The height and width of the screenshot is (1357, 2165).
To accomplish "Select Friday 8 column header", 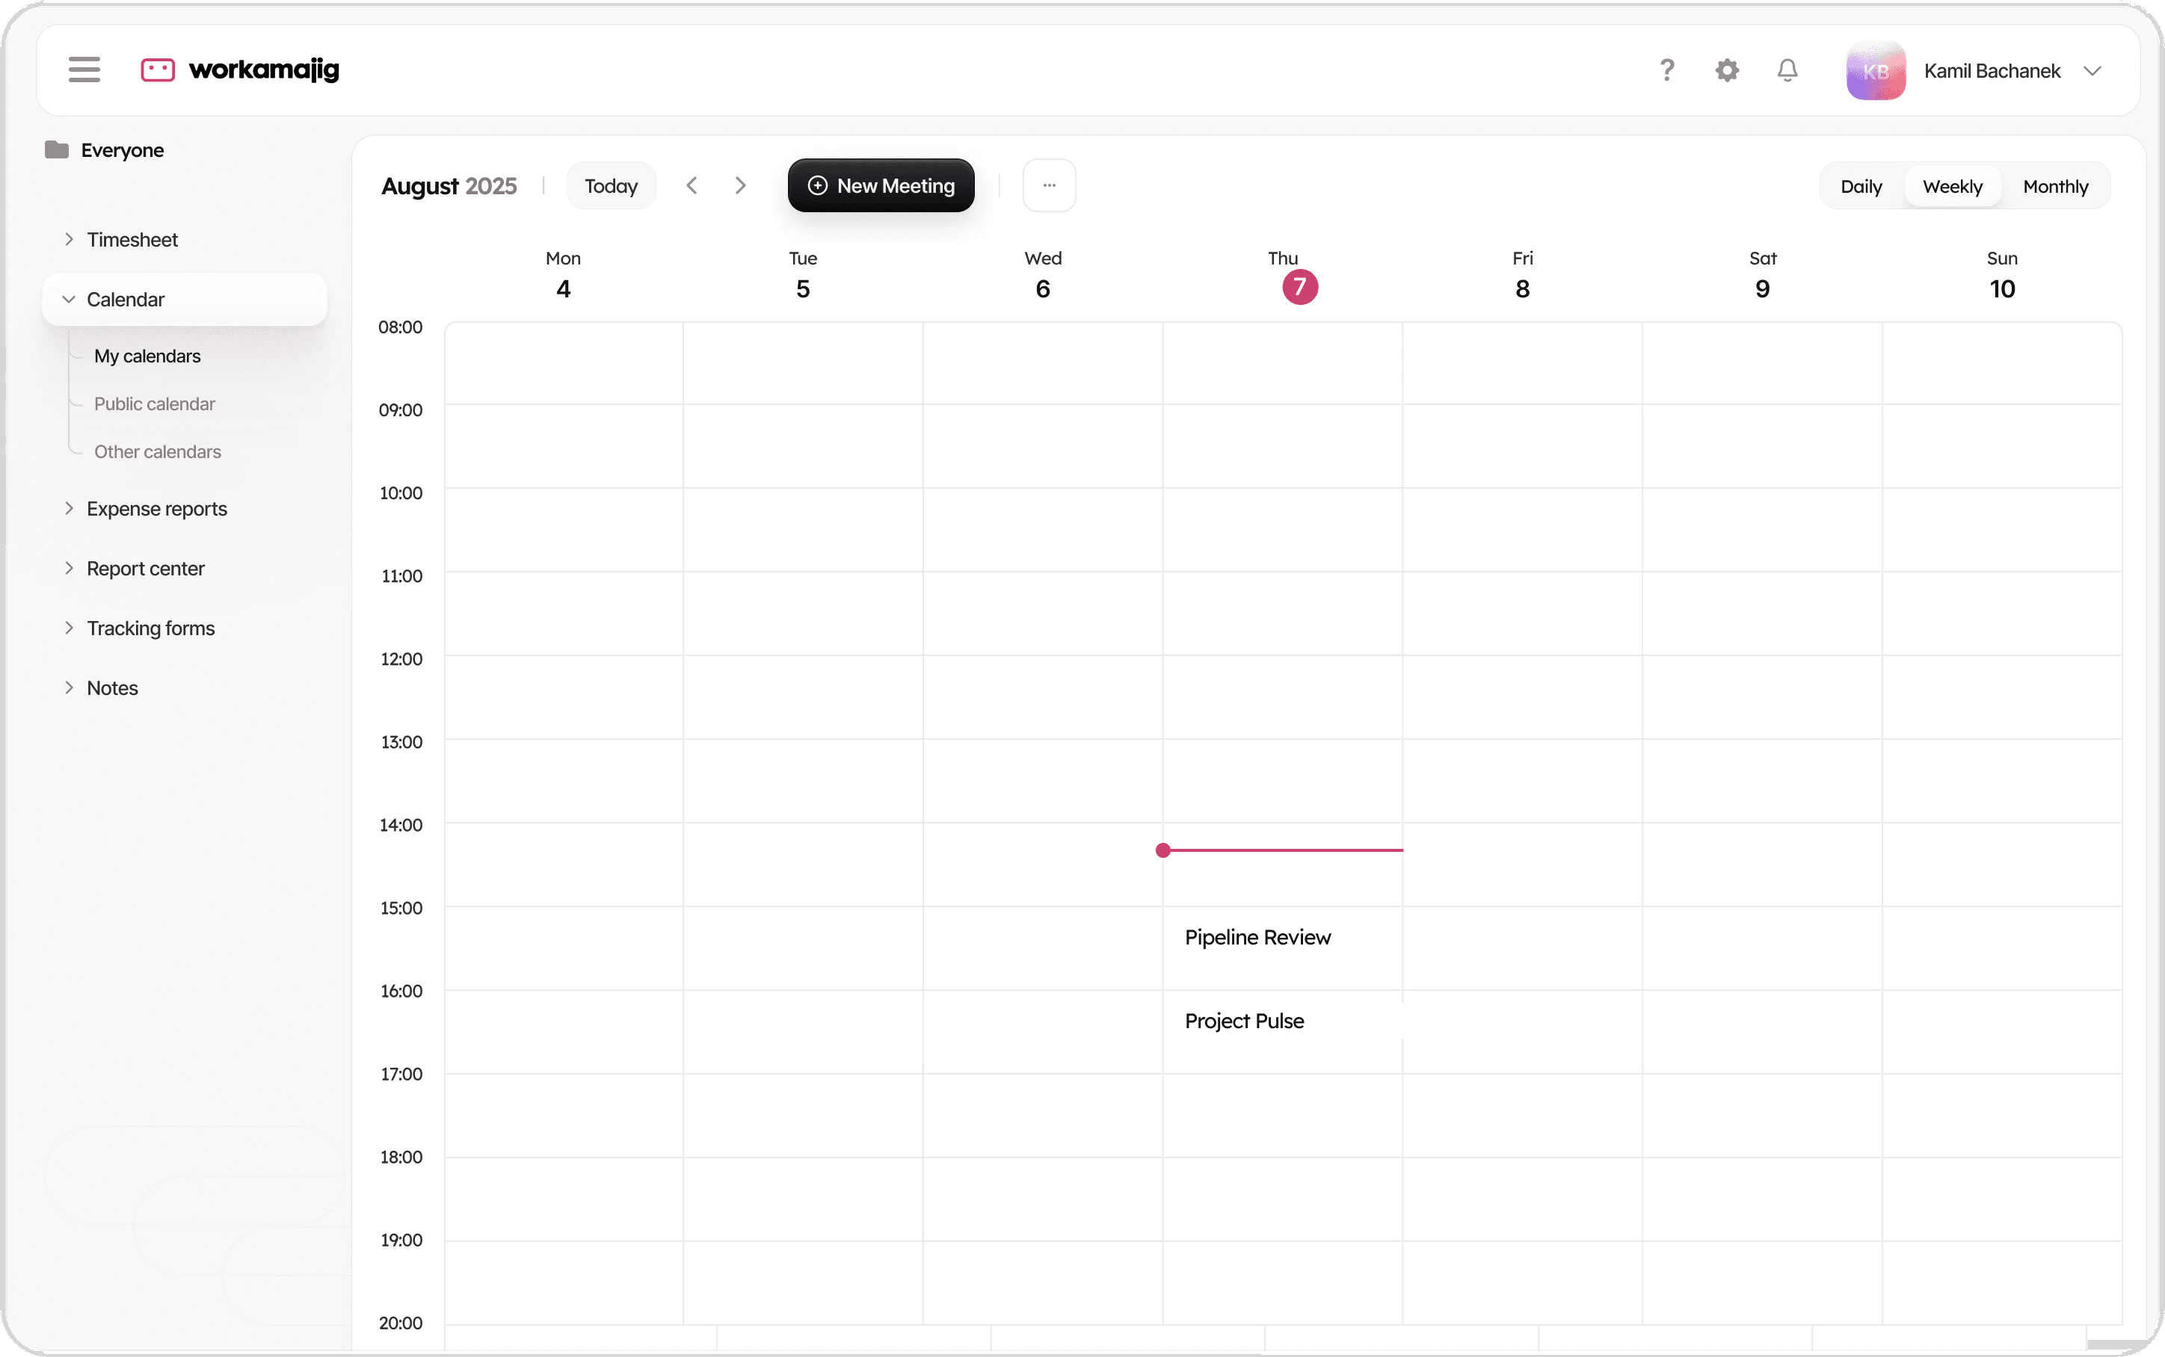I will coord(1522,276).
